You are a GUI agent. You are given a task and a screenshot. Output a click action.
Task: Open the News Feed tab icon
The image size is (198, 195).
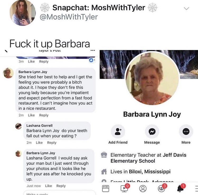tap(105, 188)
